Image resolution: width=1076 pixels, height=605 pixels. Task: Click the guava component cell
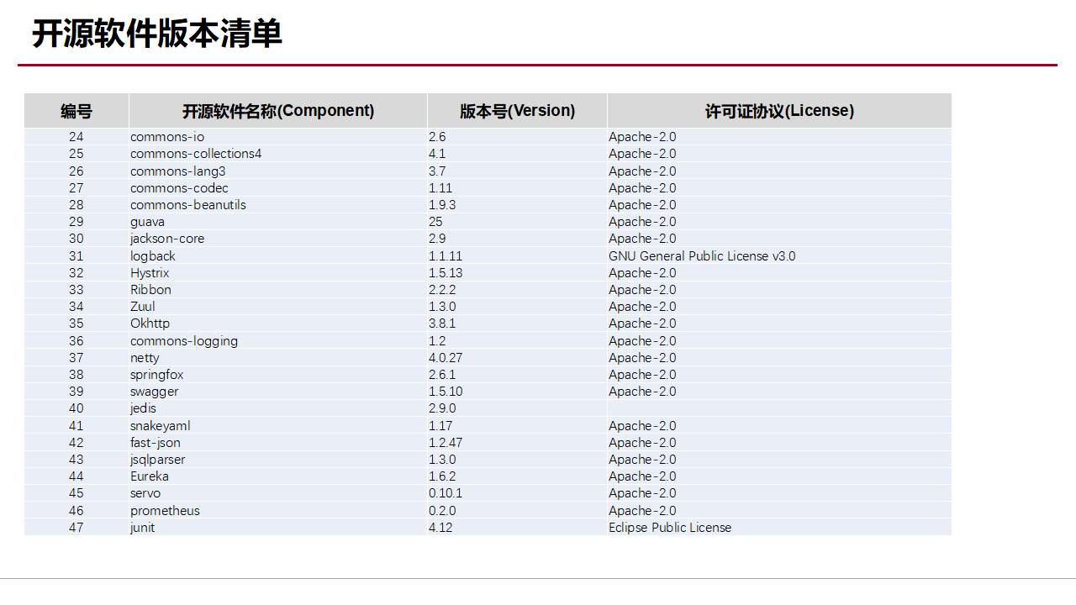[278, 222]
